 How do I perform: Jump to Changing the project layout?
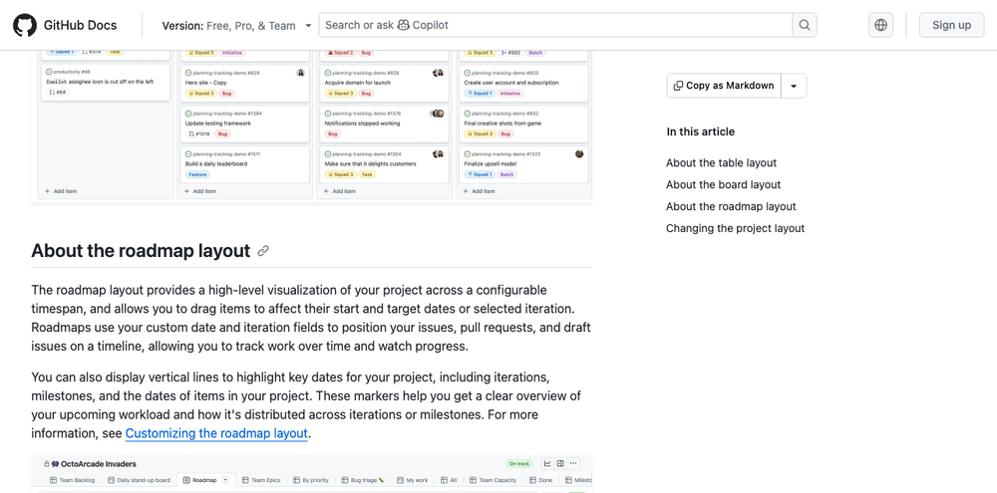735,228
